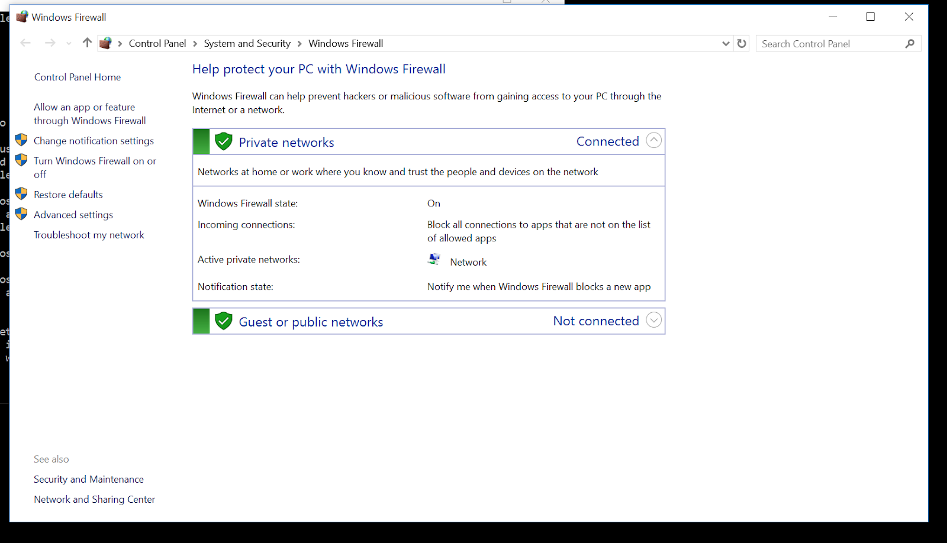Open Restore defaults link

68,195
